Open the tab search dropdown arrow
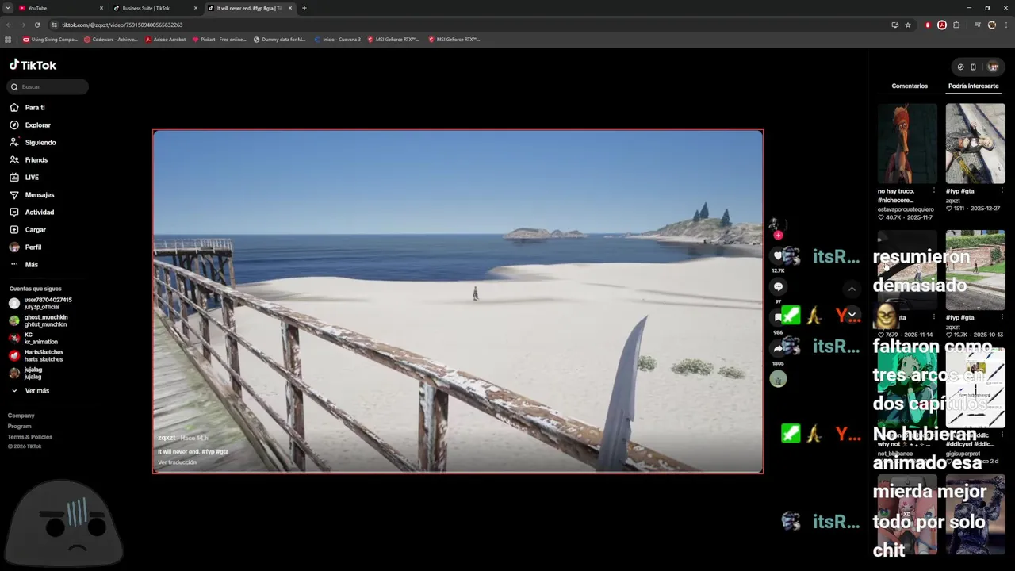This screenshot has height=571, width=1015. click(x=7, y=8)
